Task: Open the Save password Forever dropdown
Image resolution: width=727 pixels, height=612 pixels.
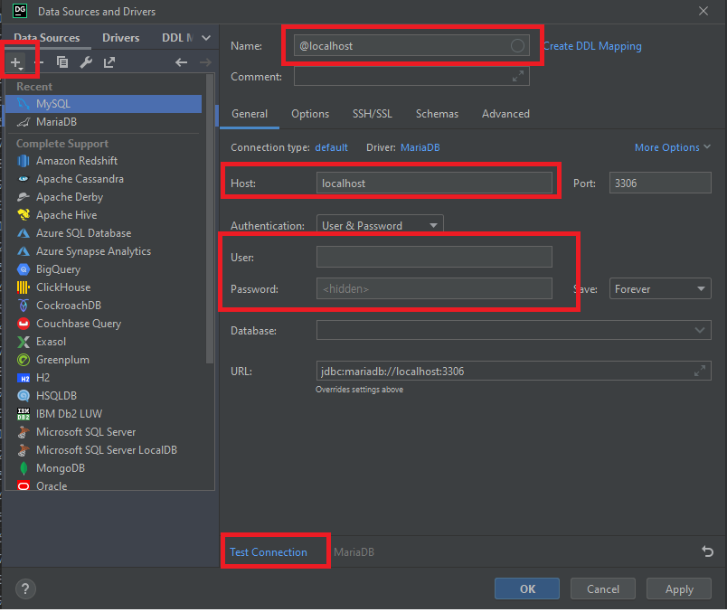Action: tap(660, 289)
